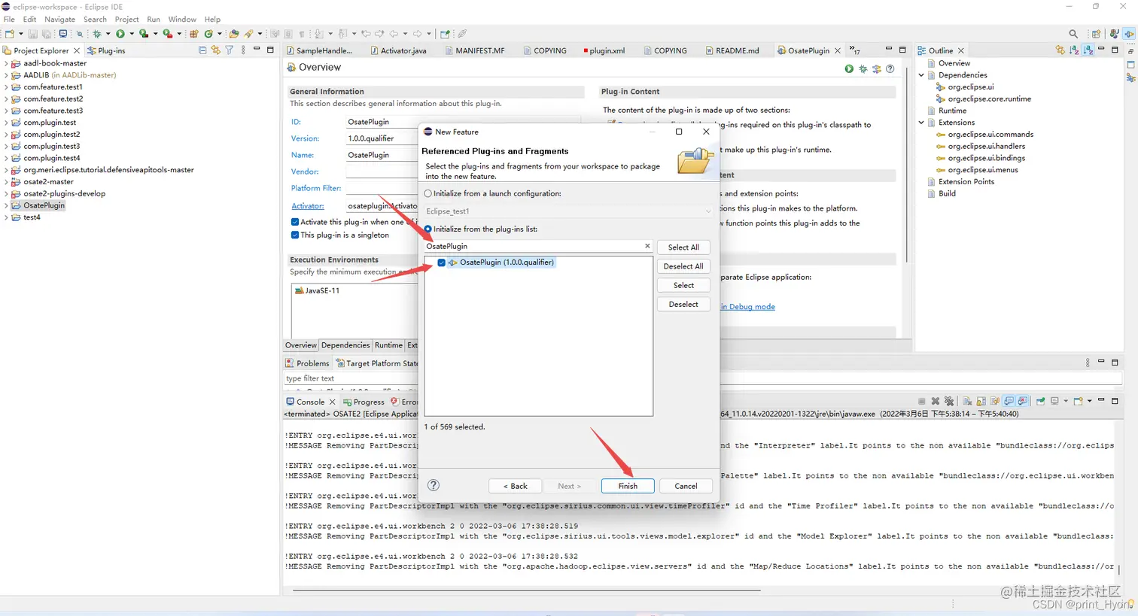
Task: Click green launch icon in Overview editor header
Action: [849, 68]
